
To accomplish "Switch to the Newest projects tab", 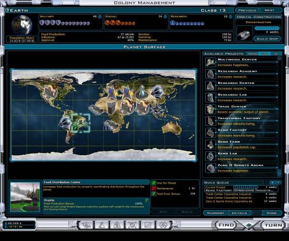I will click(252, 54).
